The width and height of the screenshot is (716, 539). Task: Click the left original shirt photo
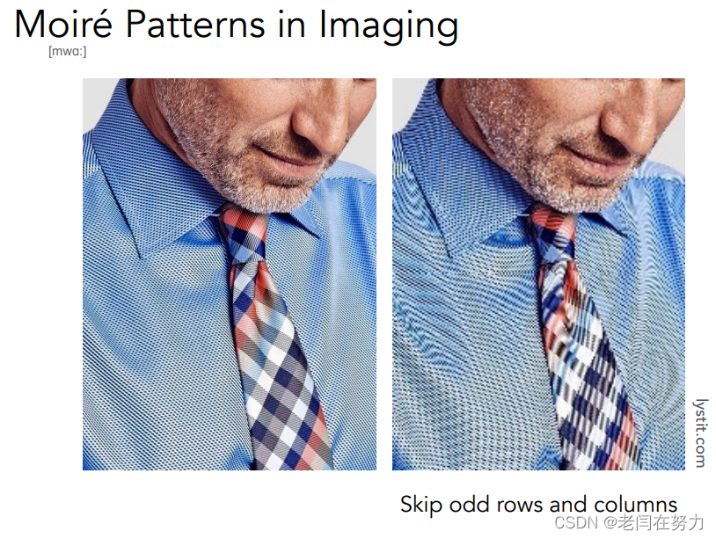pyautogui.click(x=230, y=273)
